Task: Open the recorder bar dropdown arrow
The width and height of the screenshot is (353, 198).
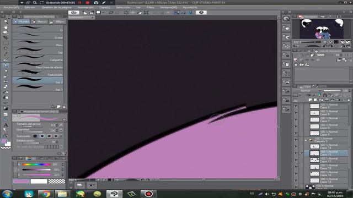Action: tap(22, 3)
